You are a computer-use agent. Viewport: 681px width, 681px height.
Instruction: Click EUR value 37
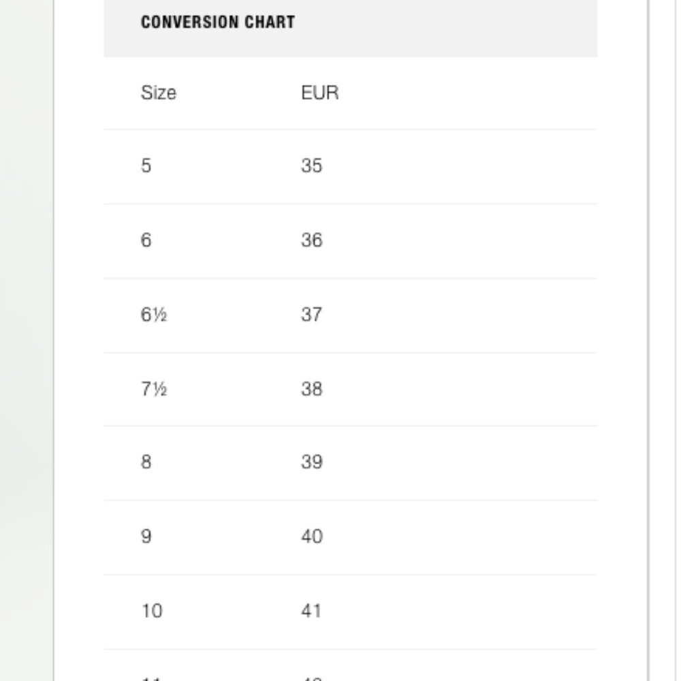point(311,315)
